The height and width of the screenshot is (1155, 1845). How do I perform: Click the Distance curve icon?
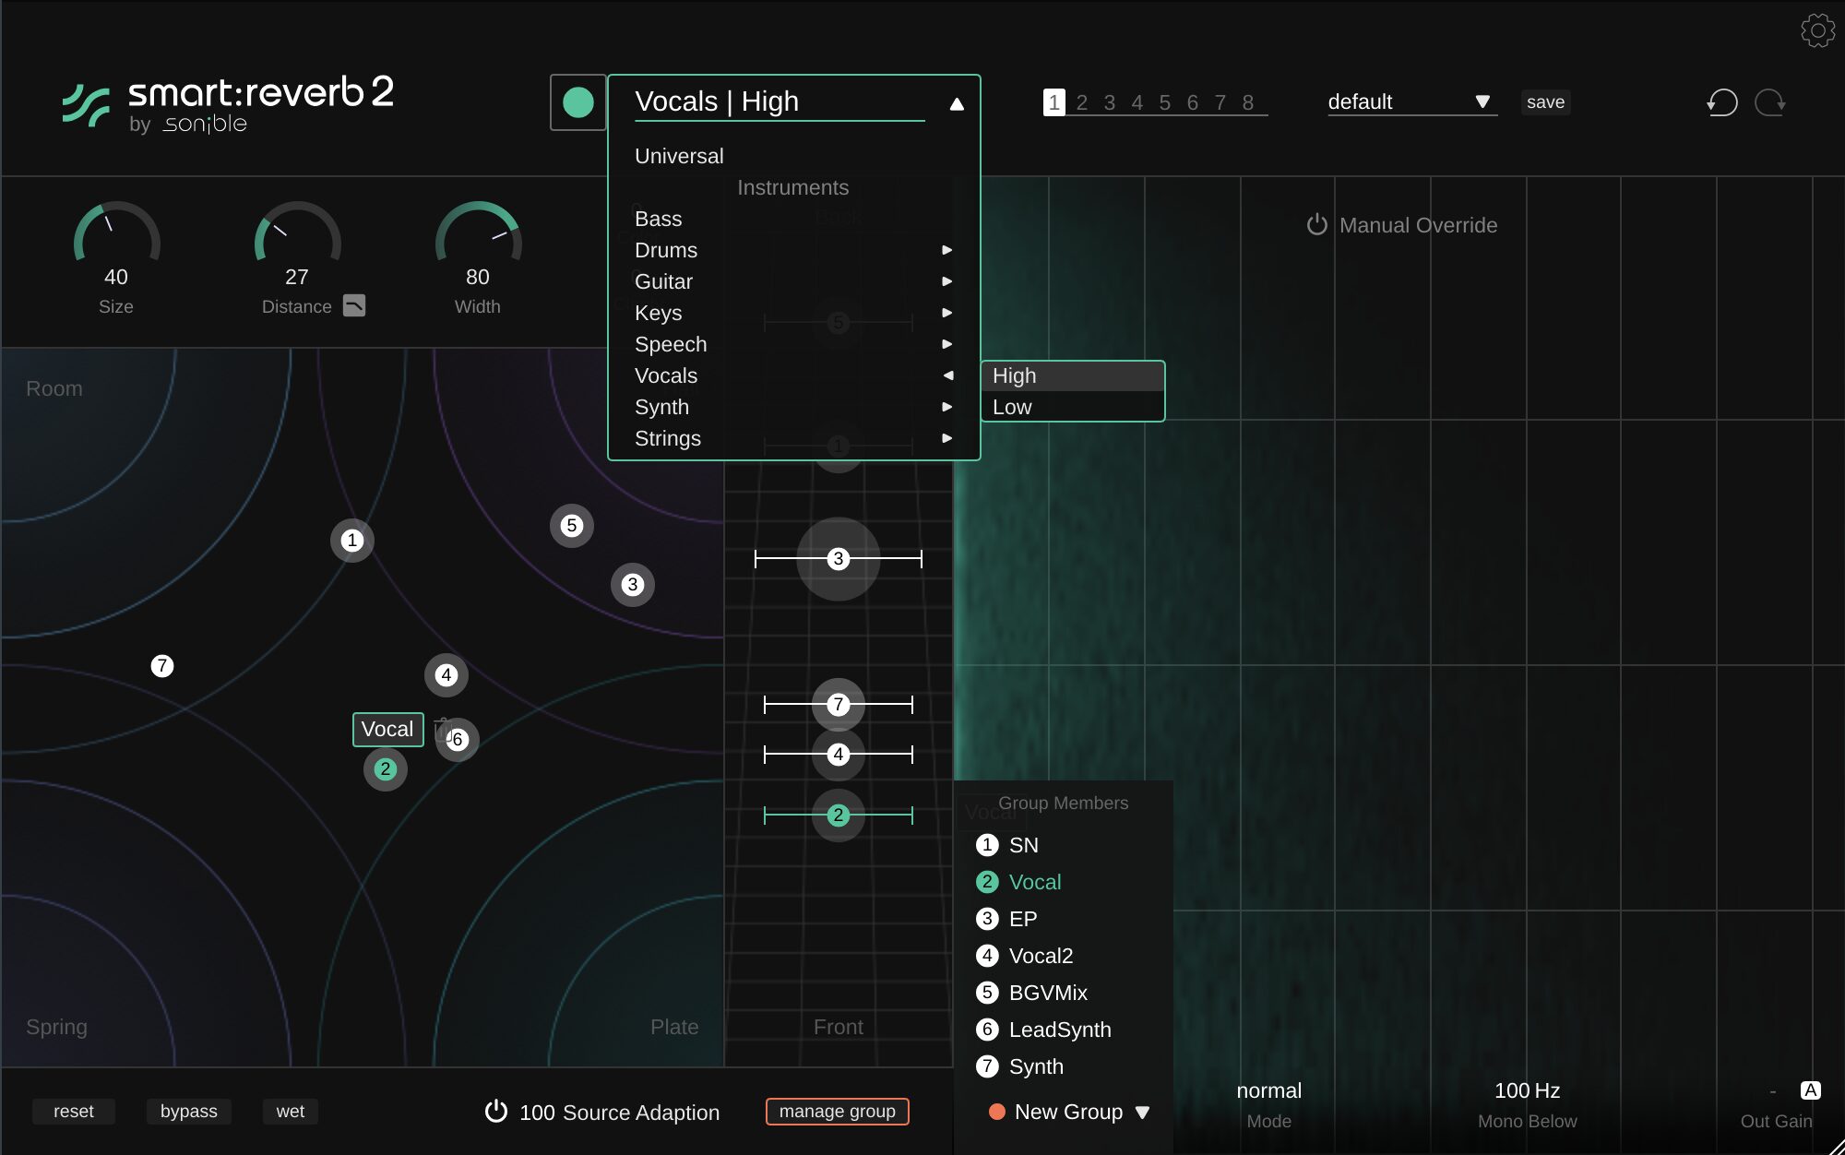pos(354,305)
